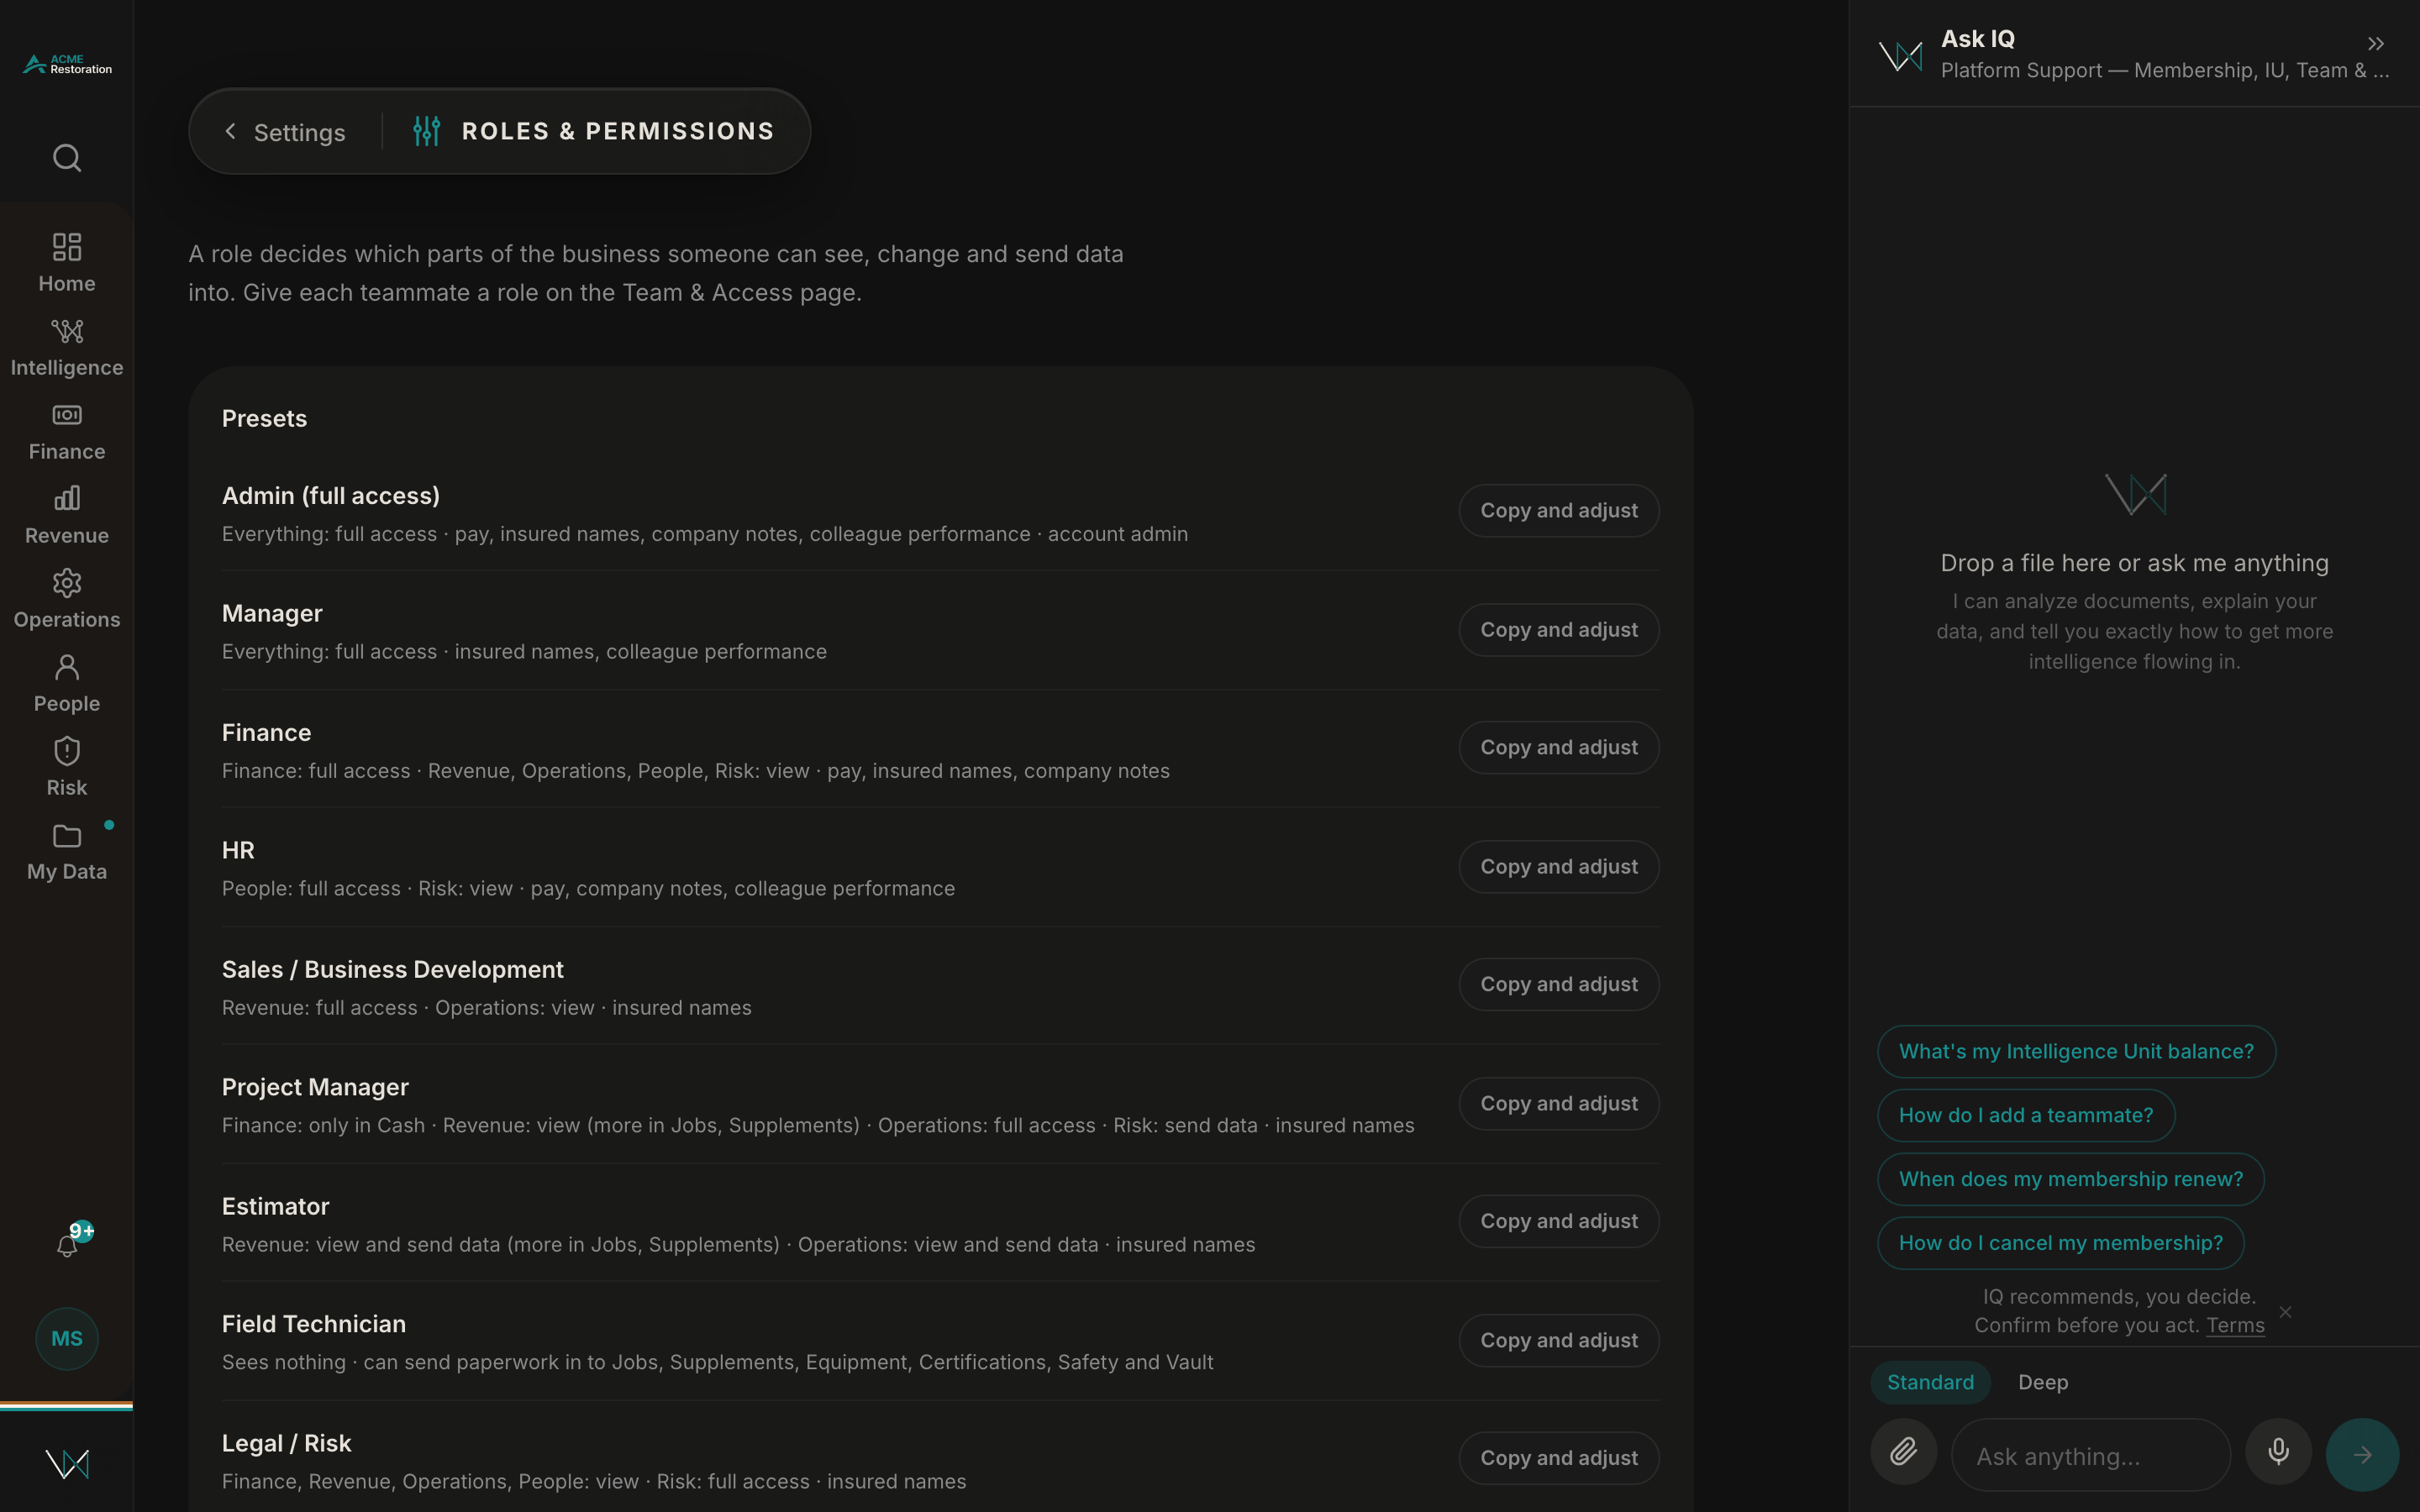Send the message with arrow button
This screenshot has width=2420, height=1512.
(2362, 1454)
